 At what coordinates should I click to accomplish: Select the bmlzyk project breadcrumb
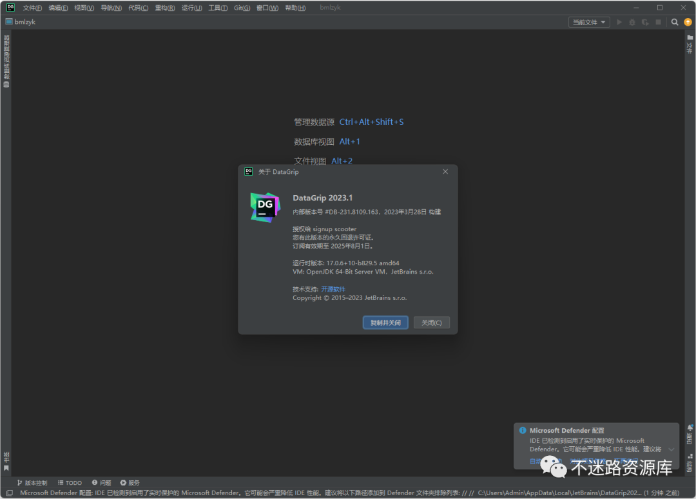[21, 22]
